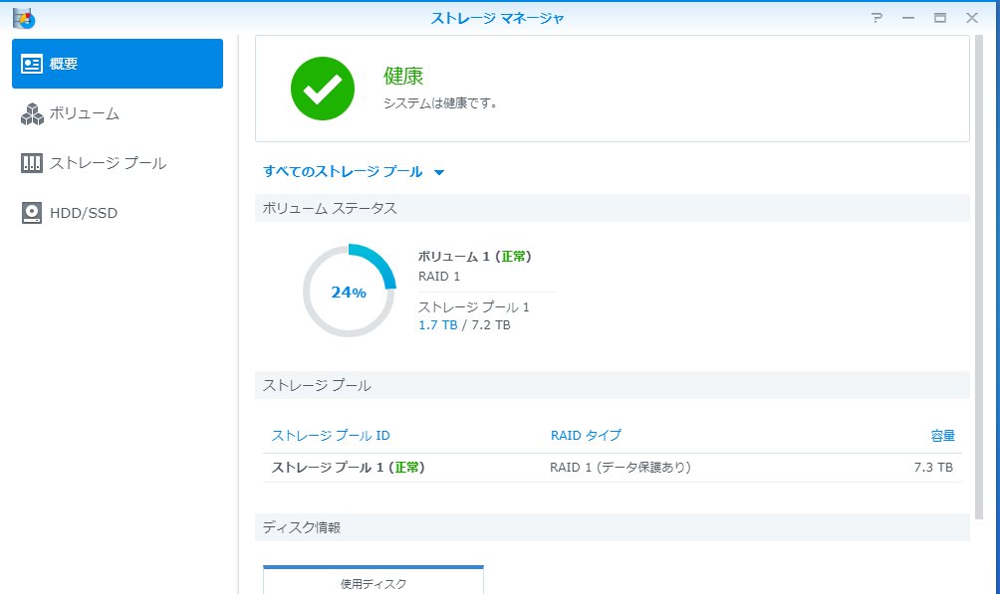Click the 1.7 TB used value
The width and height of the screenshot is (1000, 594).
click(437, 325)
